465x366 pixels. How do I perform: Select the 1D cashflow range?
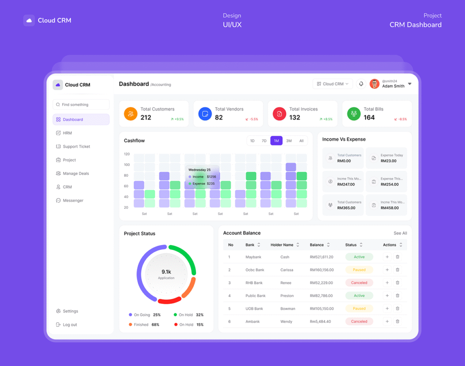(x=252, y=141)
